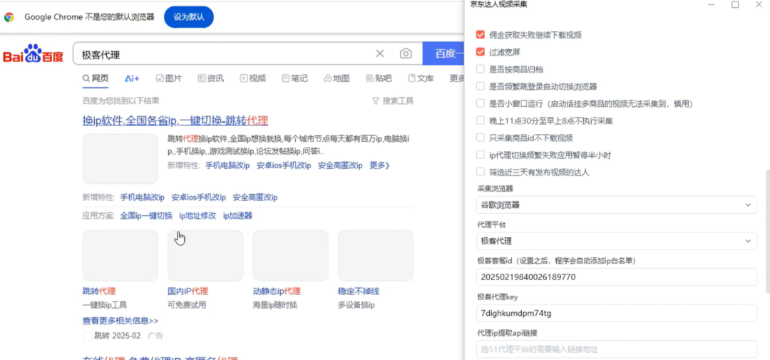Switch to the Ai+ tab
Image resolution: width=770 pixels, height=360 pixels.
132,78
